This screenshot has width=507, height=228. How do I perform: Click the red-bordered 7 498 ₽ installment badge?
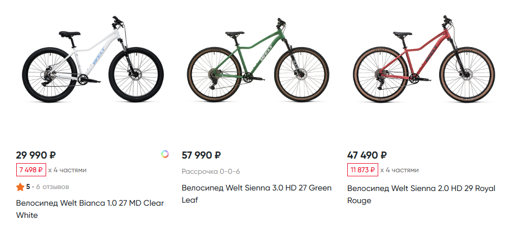pos(31,170)
